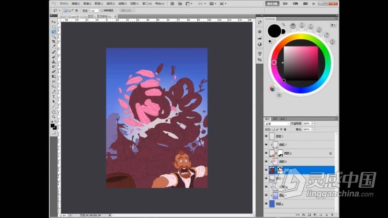Open the Coolorus panel options dropdown
The width and height of the screenshot is (388, 218).
pyautogui.click(x=333, y=25)
